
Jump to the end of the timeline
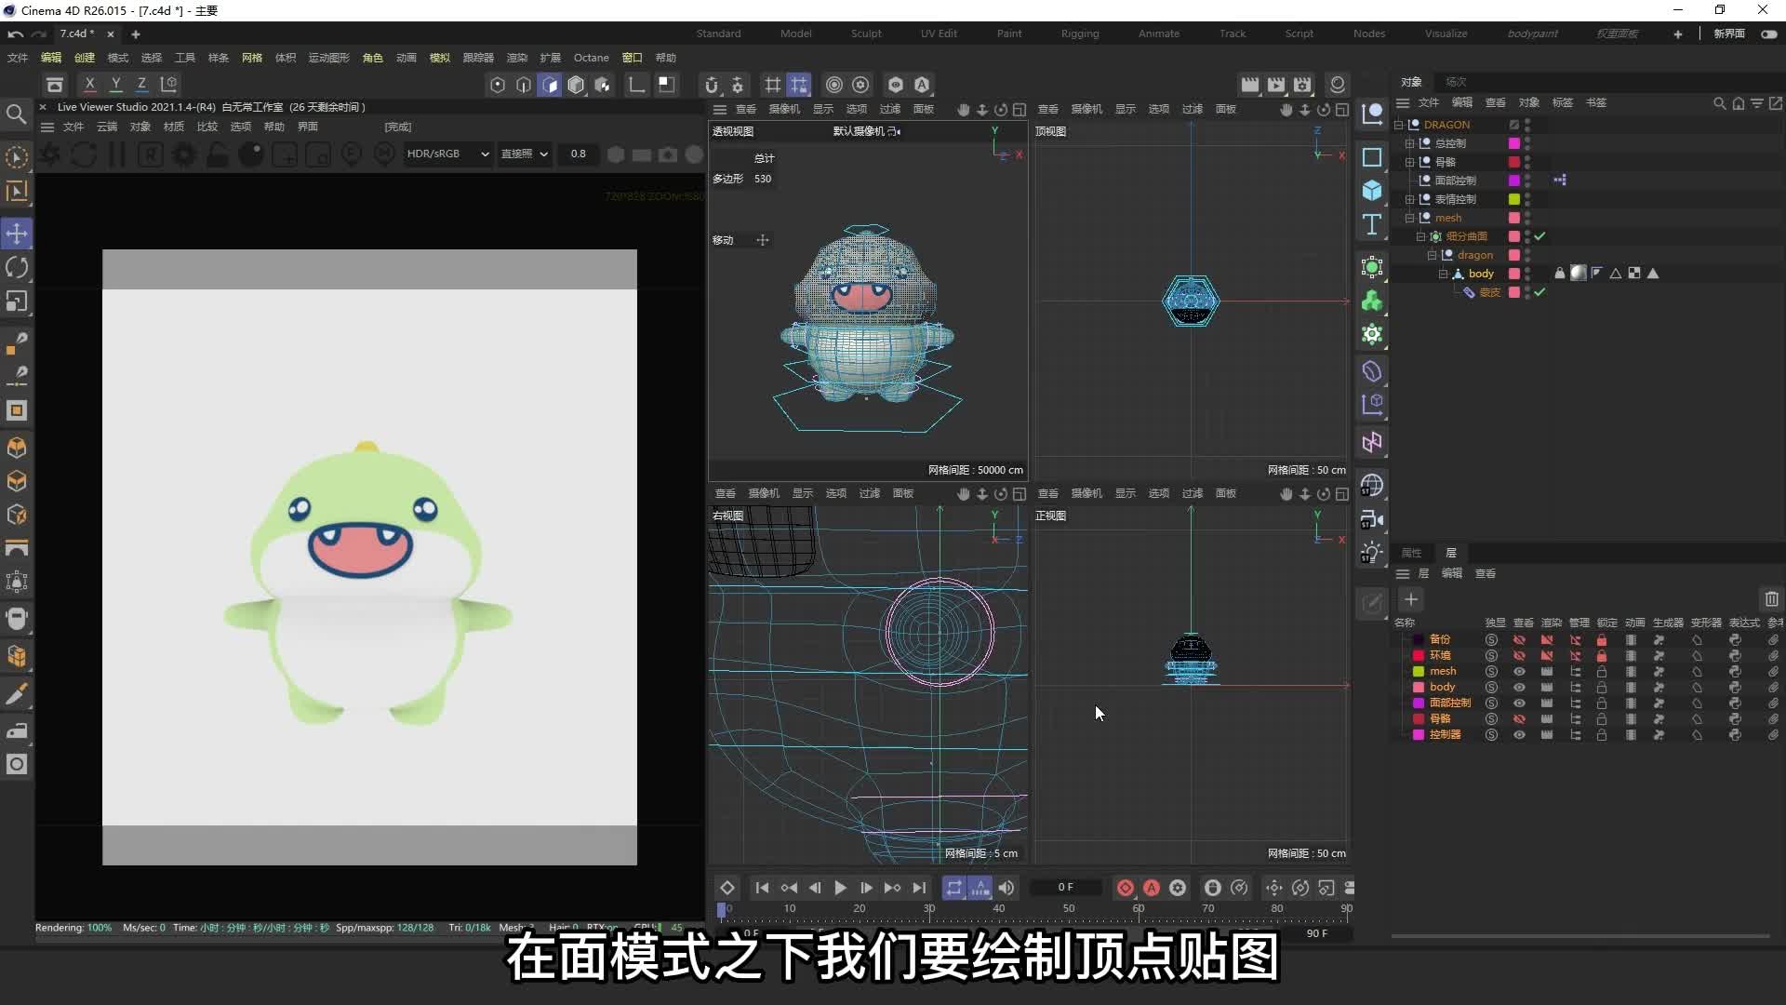click(919, 888)
